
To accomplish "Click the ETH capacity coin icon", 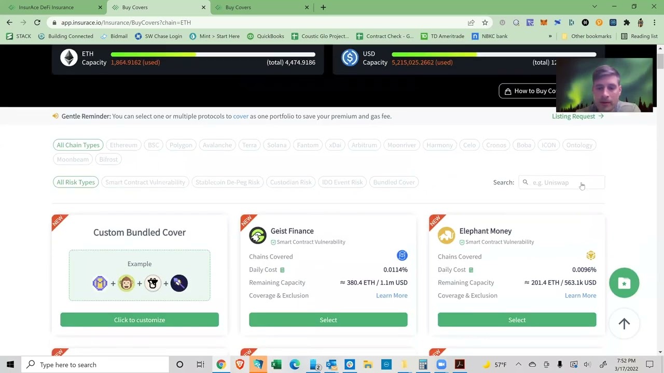I will (x=68, y=58).
